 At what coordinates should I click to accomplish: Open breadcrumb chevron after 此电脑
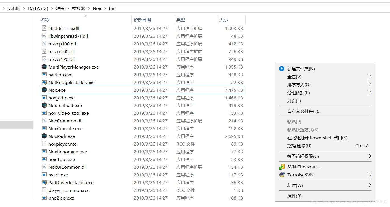(x=24, y=9)
